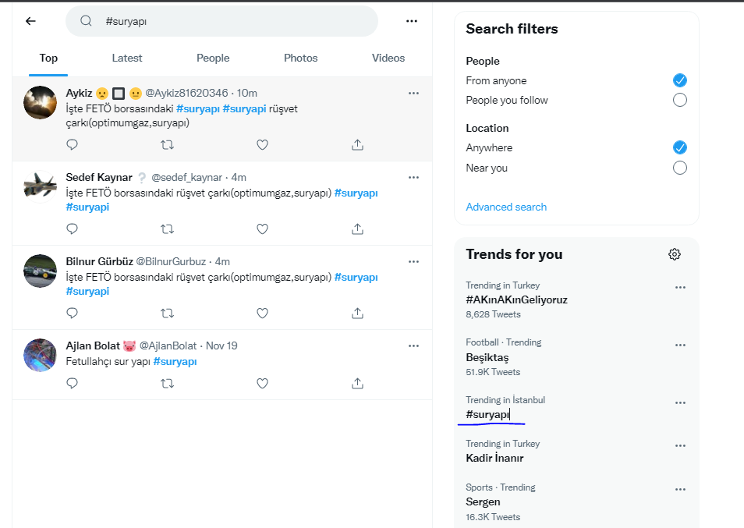This screenshot has height=528, width=744.
Task: Open more options for Beşiktaş trend
Action: (x=680, y=345)
